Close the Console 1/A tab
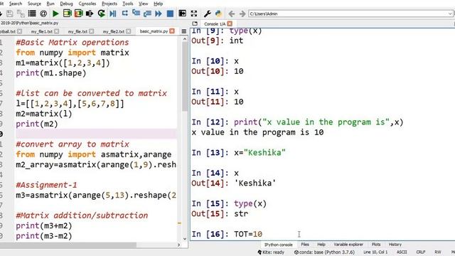The height and width of the screenshot is (256, 455). (230, 23)
